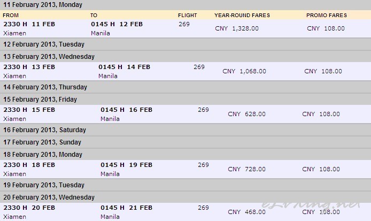Select the 17 February 2013, Sunday row
371x221 pixels.
[186, 142]
